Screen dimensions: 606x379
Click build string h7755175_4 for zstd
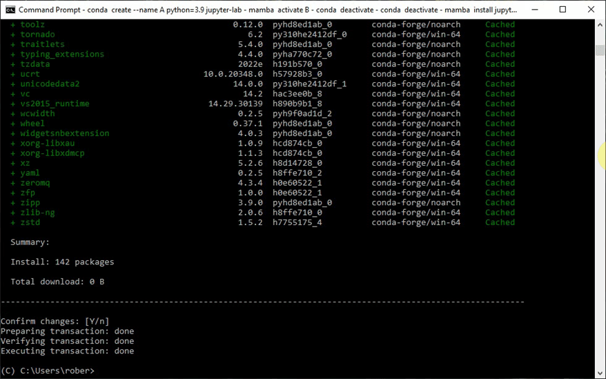click(x=297, y=222)
